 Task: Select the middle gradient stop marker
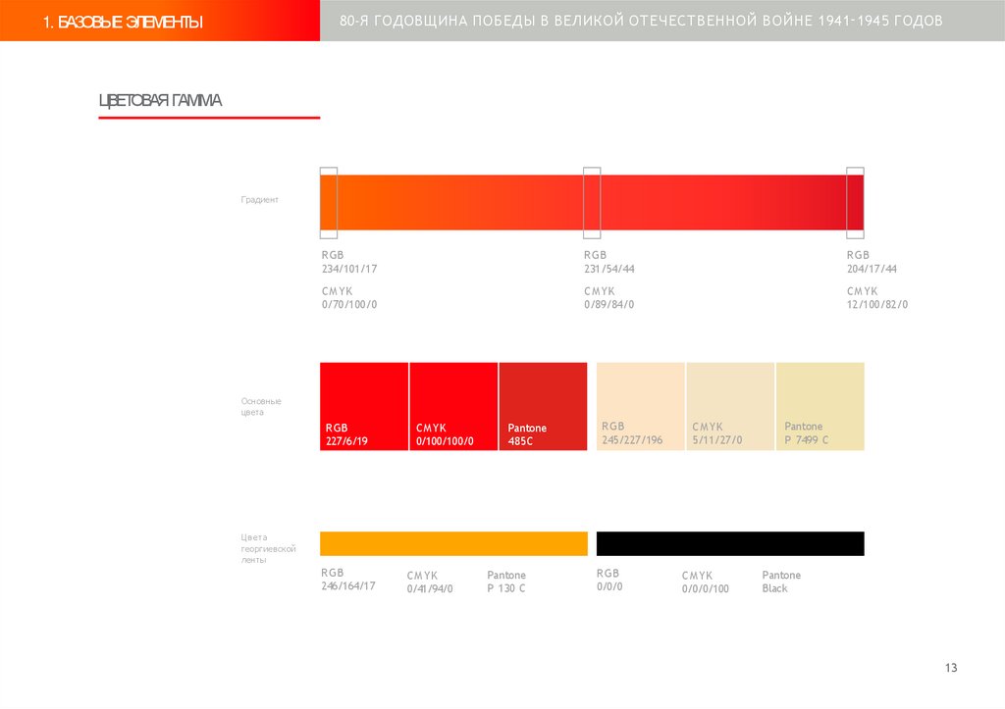[x=592, y=202]
